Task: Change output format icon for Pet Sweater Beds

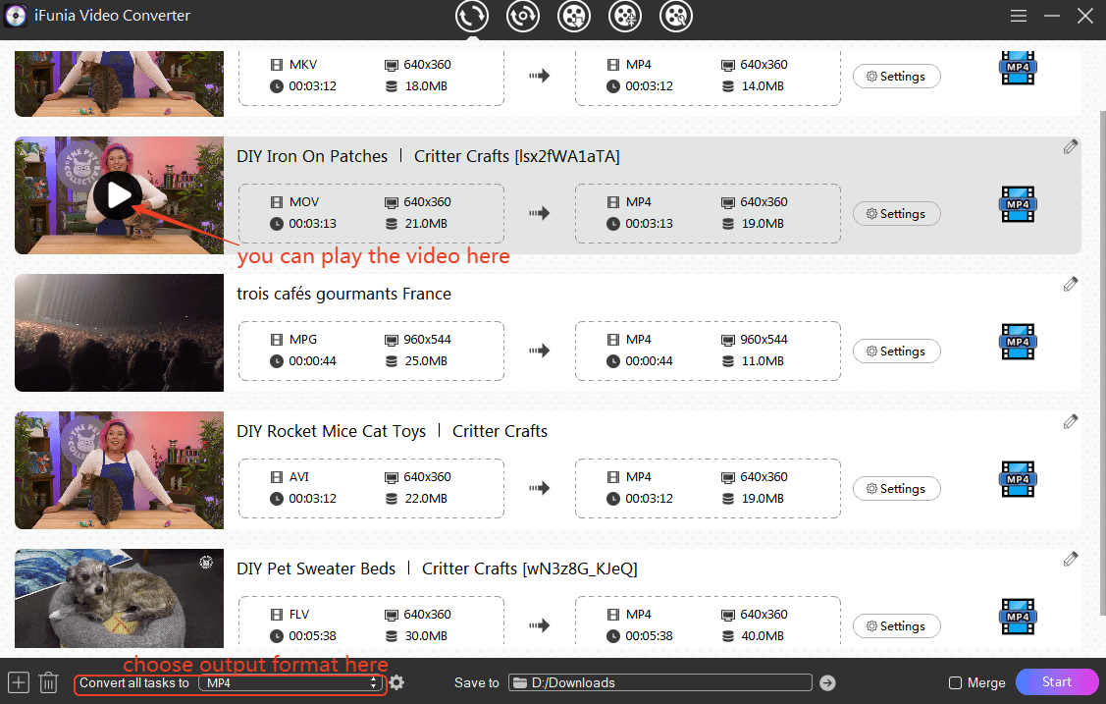Action: coord(1018,618)
